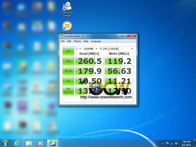Viewport: 196px width, 147px height.
Task: Run all benchmarks with the All button
Action: coord(68,51)
